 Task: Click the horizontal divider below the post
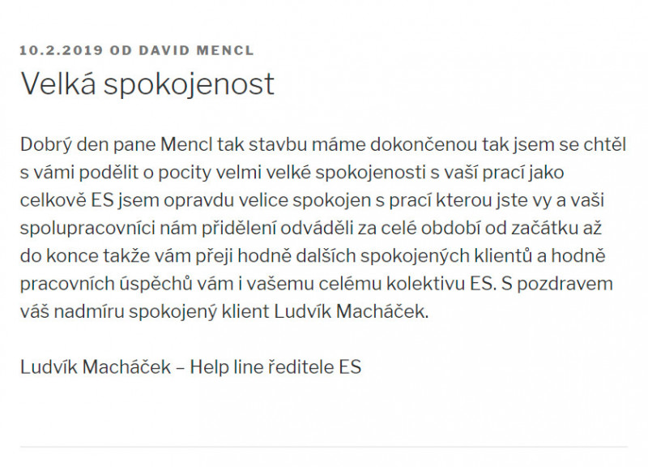[x=324, y=447]
